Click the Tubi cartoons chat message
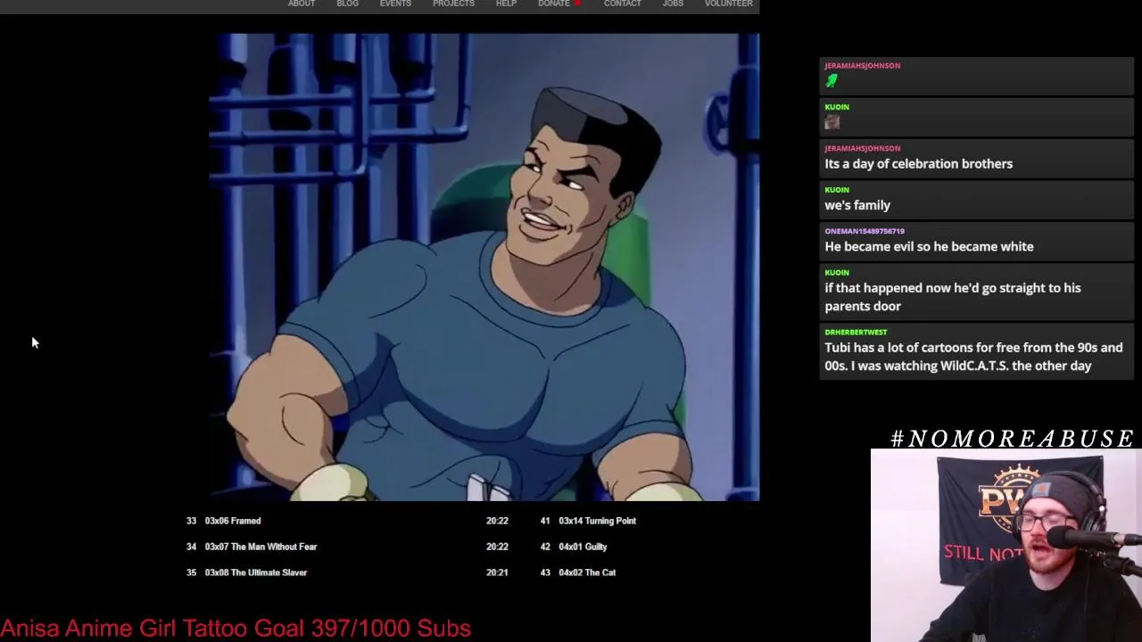 973,357
